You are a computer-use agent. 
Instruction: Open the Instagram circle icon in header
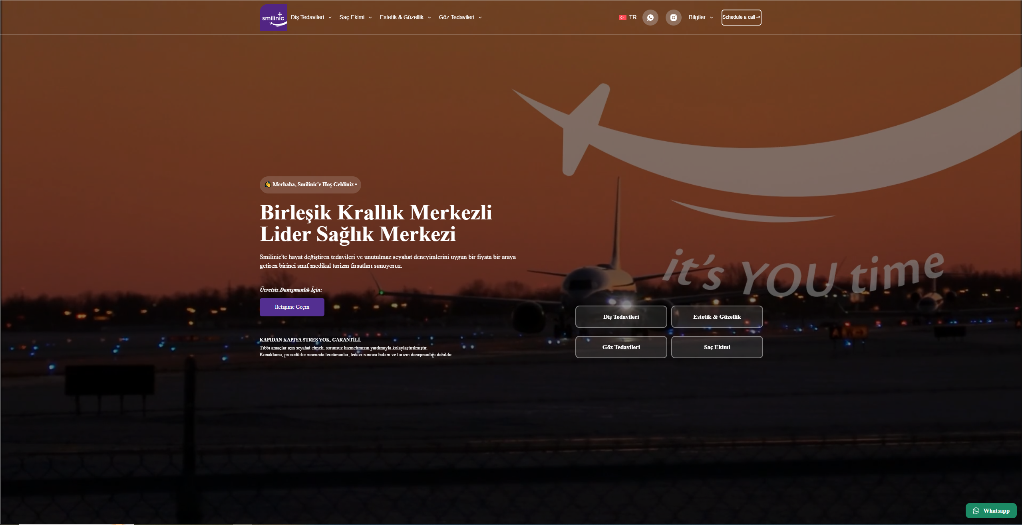(673, 18)
